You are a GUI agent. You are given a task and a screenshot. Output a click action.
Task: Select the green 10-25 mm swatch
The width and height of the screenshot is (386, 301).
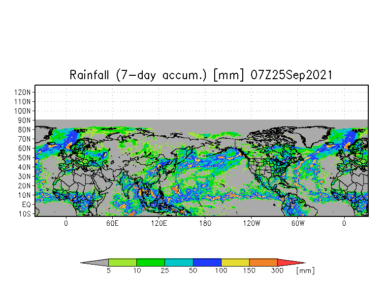[x=151, y=263]
